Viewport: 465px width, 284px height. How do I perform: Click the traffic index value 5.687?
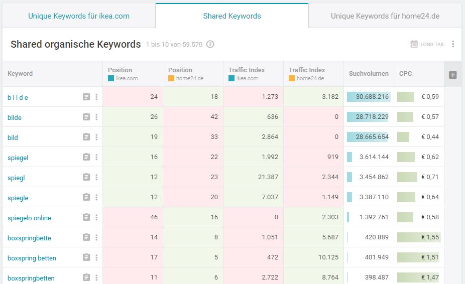[330, 237]
